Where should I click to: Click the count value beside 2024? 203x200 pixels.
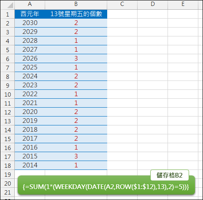76,76
